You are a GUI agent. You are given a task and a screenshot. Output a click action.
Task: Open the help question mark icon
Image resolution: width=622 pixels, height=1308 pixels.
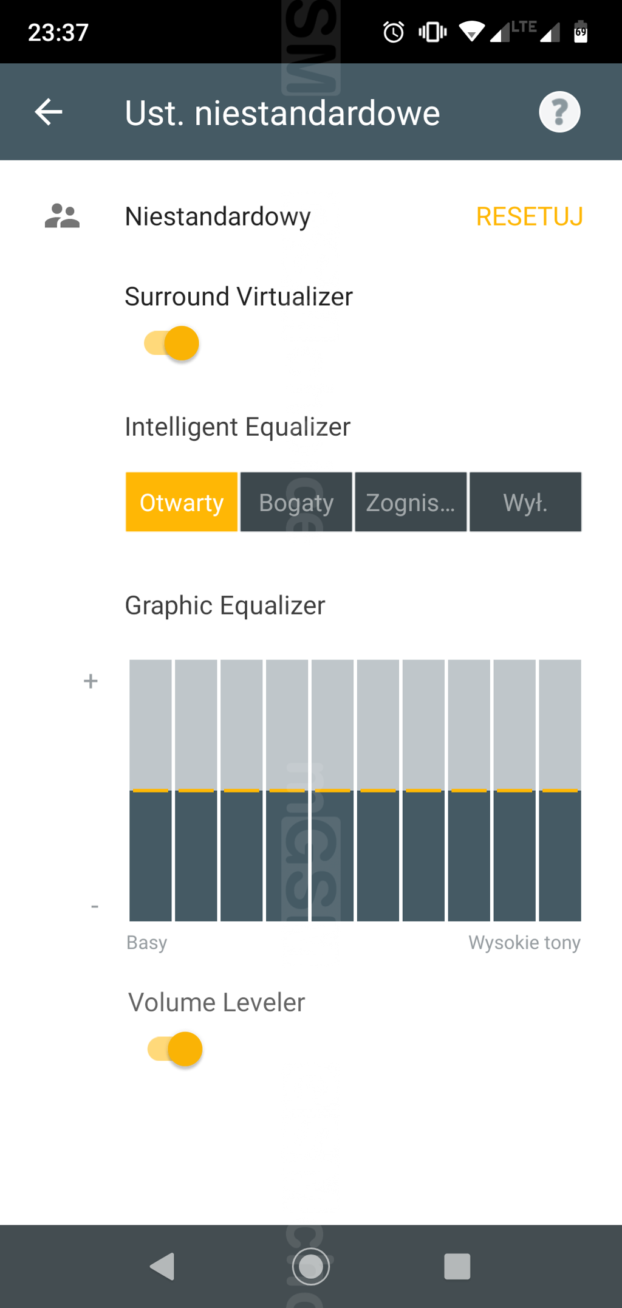pos(559,112)
